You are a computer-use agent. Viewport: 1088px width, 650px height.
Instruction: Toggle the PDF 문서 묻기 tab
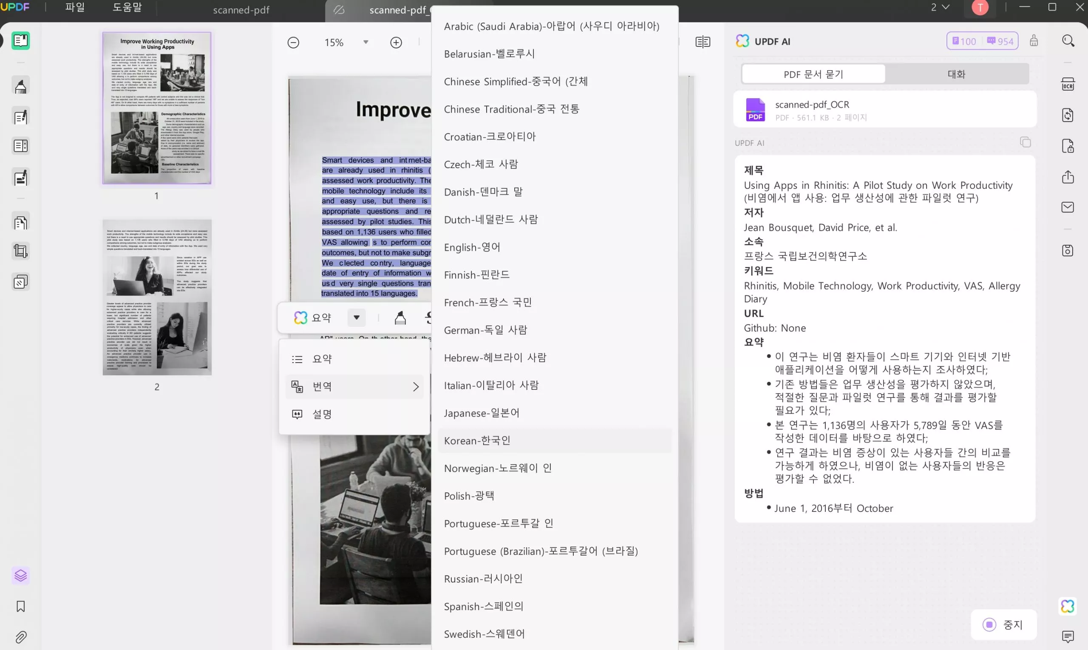(x=813, y=74)
